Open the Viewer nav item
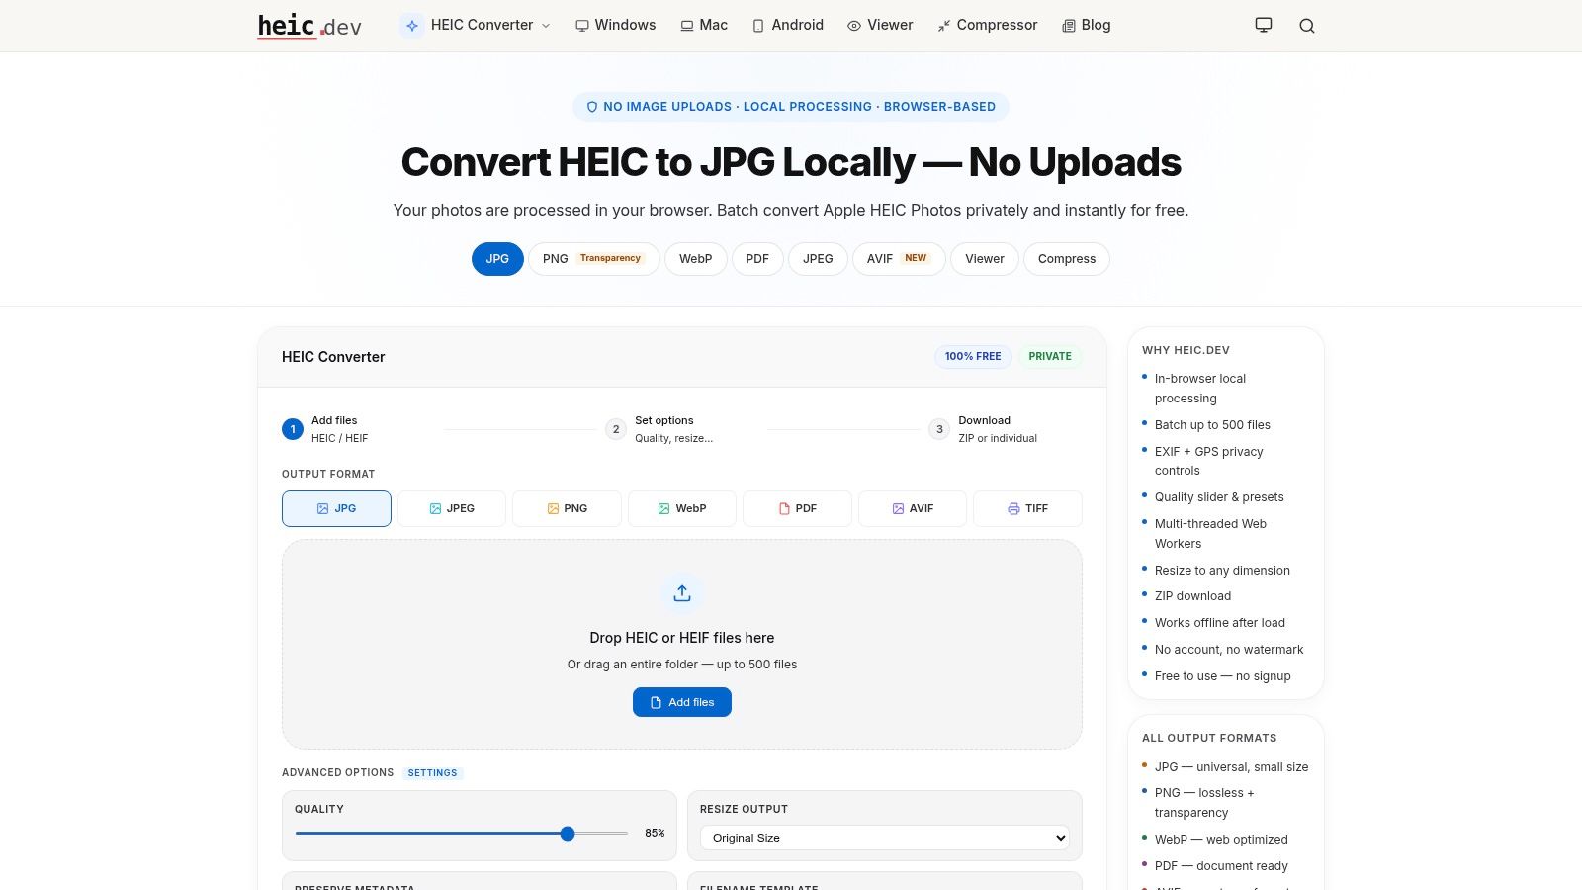Viewport: 1582px width, 890px height. (x=880, y=26)
